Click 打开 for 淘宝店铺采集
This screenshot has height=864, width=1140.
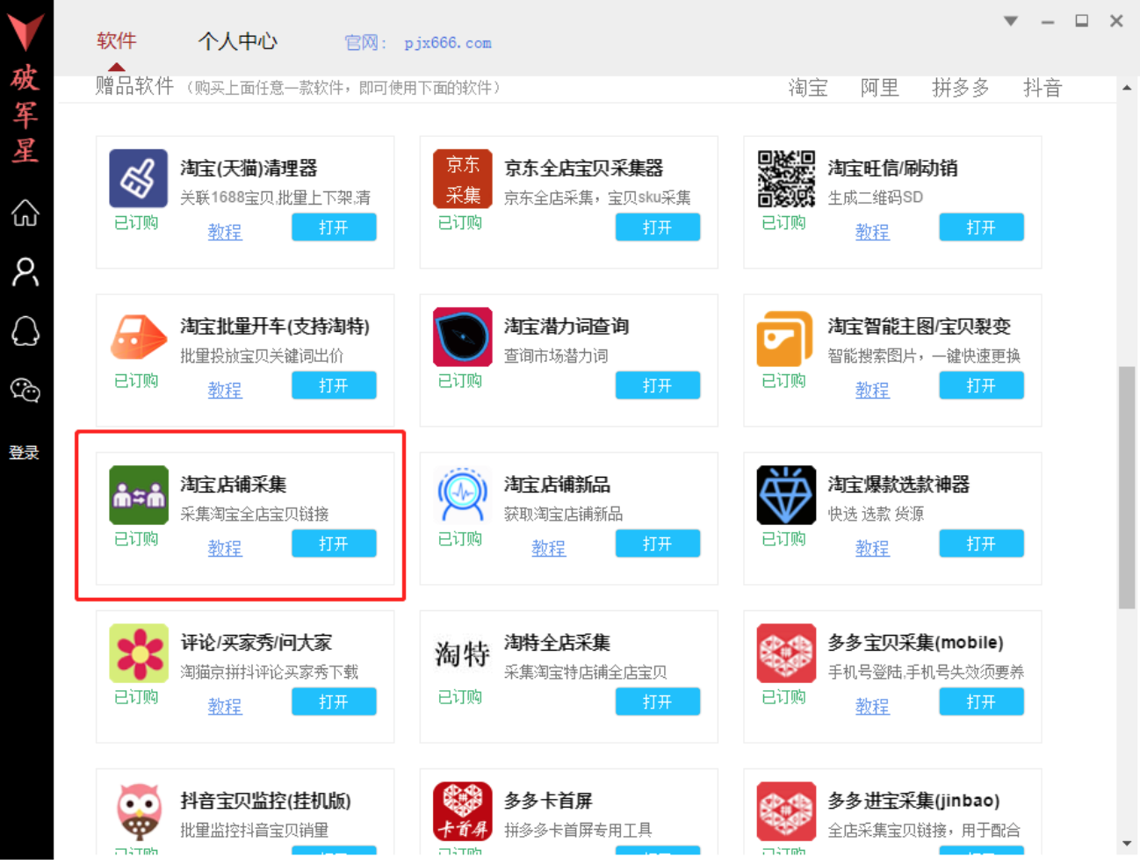[x=334, y=544]
